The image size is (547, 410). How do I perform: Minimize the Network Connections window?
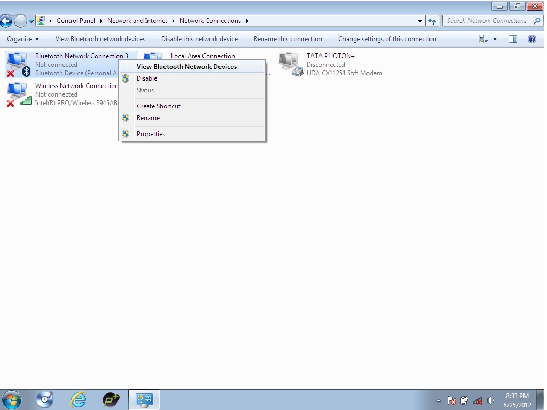[x=500, y=6]
